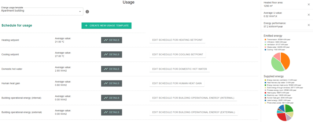Image resolution: width=313 pixels, height=122 pixels.
Task: Click the info icon beside usage template
Action: point(87,12)
